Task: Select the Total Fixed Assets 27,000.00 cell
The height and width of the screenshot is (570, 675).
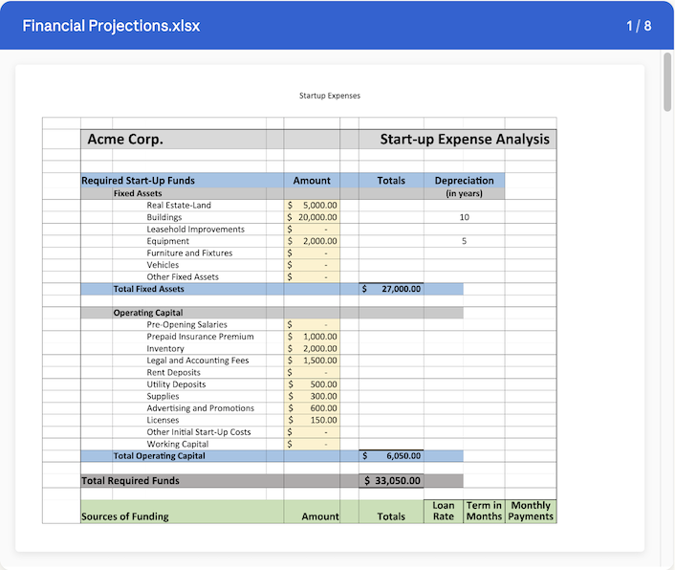Action: (391, 289)
